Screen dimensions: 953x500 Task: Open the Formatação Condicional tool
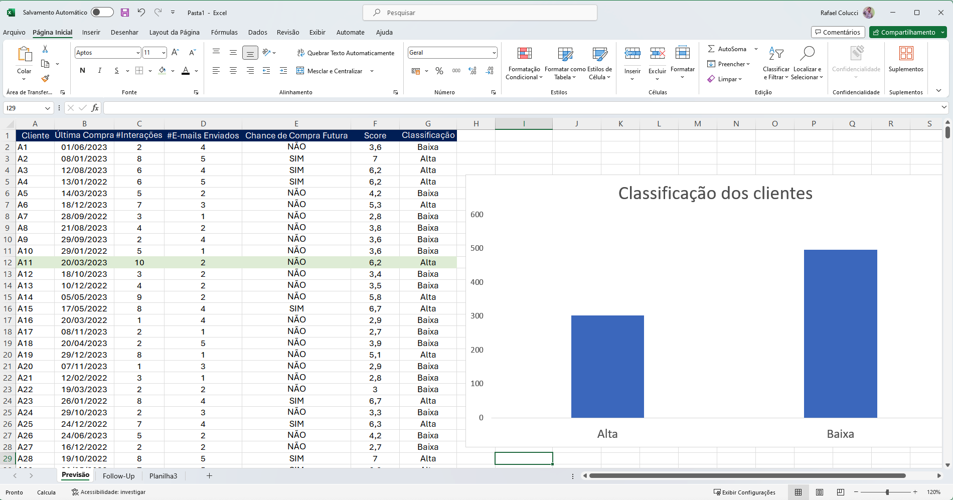(x=524, y=63)
